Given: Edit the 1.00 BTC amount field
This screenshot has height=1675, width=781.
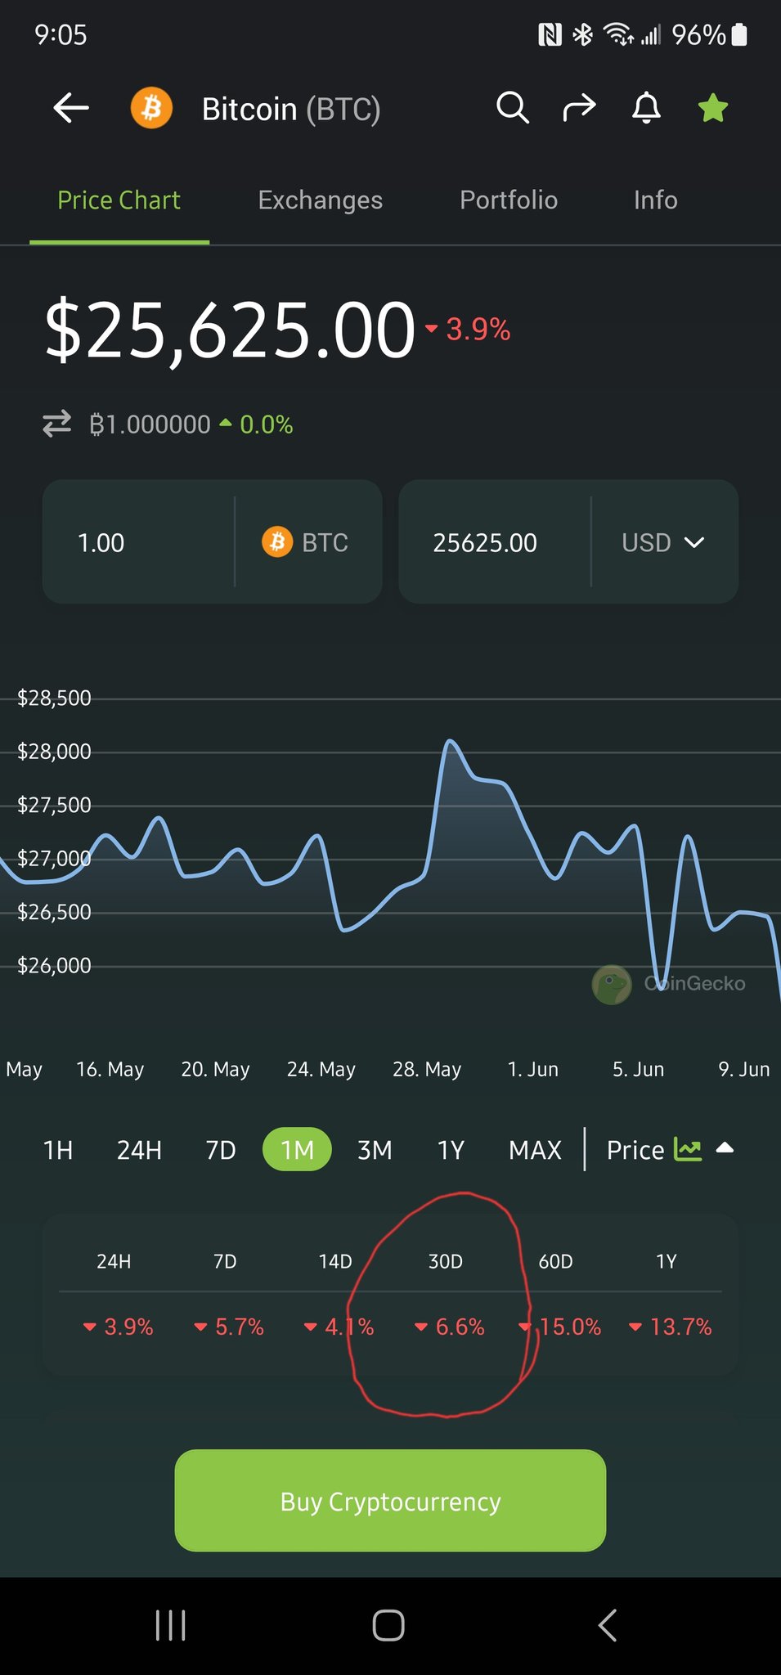Looking at the screenshot, I should 139,542.
